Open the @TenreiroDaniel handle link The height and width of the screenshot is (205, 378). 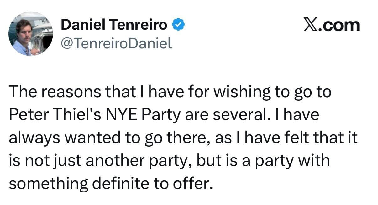(x=116, y=43)
